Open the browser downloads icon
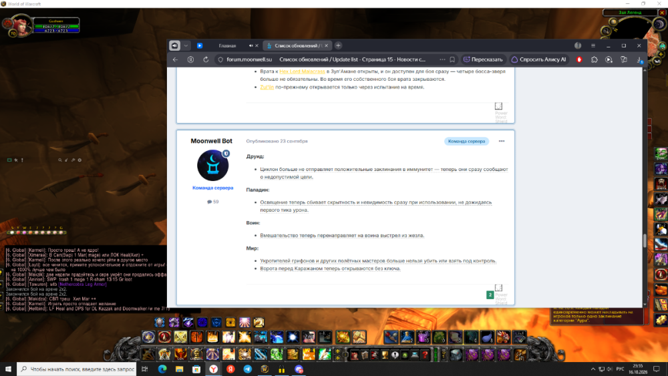 tap(639, 60)
